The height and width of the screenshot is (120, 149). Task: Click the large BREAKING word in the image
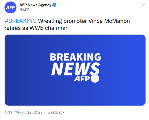click(75, 57)
